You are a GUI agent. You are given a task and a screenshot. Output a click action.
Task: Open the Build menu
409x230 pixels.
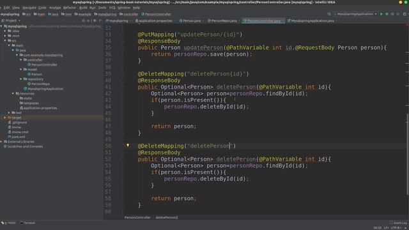click(83, 8)
